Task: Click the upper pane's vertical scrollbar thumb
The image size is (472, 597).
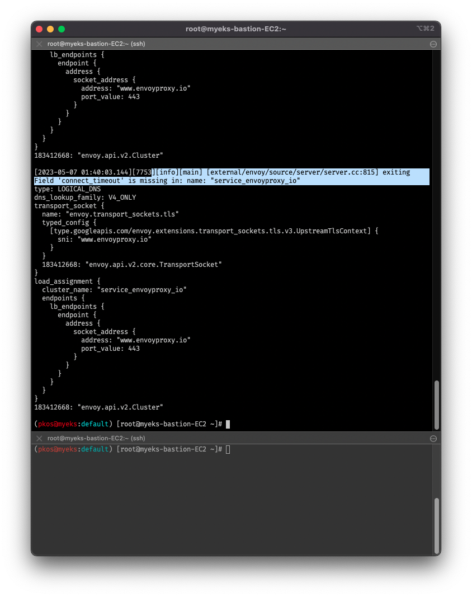Action: 437,405
